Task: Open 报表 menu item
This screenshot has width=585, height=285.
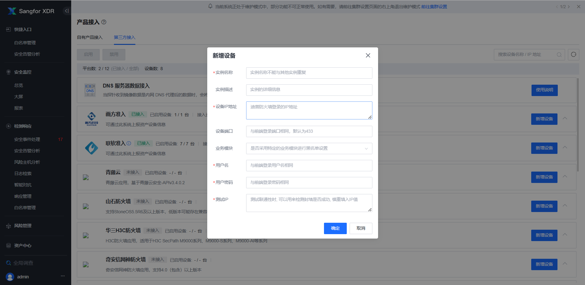Action: point(19,108)
